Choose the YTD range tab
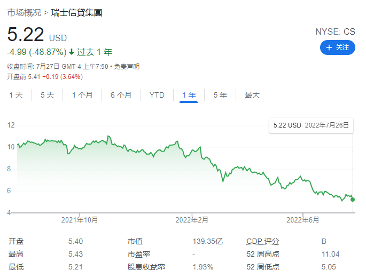The image size is (366, 278). (157, 95)
